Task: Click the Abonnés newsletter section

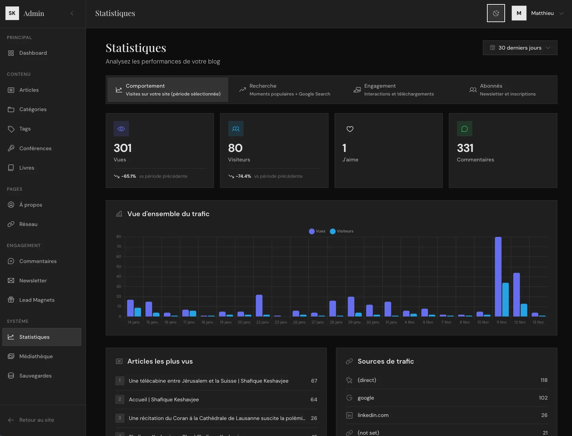Action: pos(503,89)
